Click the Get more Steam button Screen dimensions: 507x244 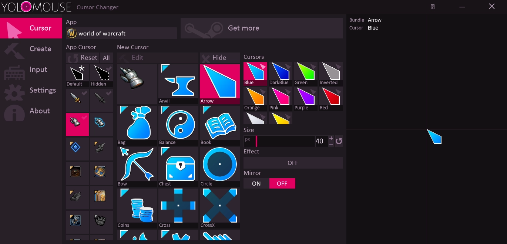click(x=261, y=28)
